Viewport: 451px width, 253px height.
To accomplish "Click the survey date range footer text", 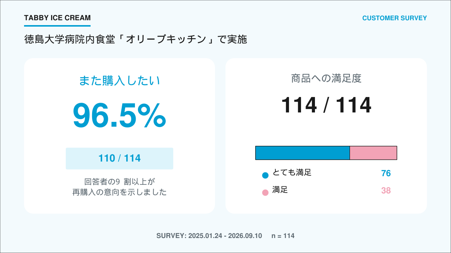I will pos(209,236).
